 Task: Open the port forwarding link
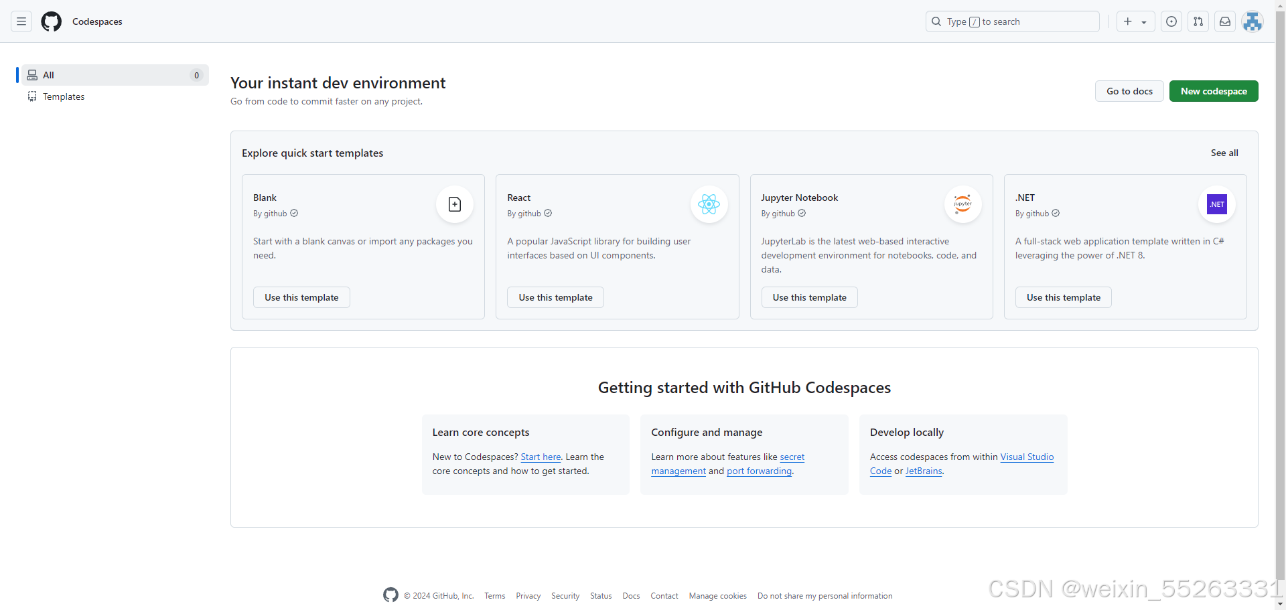tap(759, 471)
